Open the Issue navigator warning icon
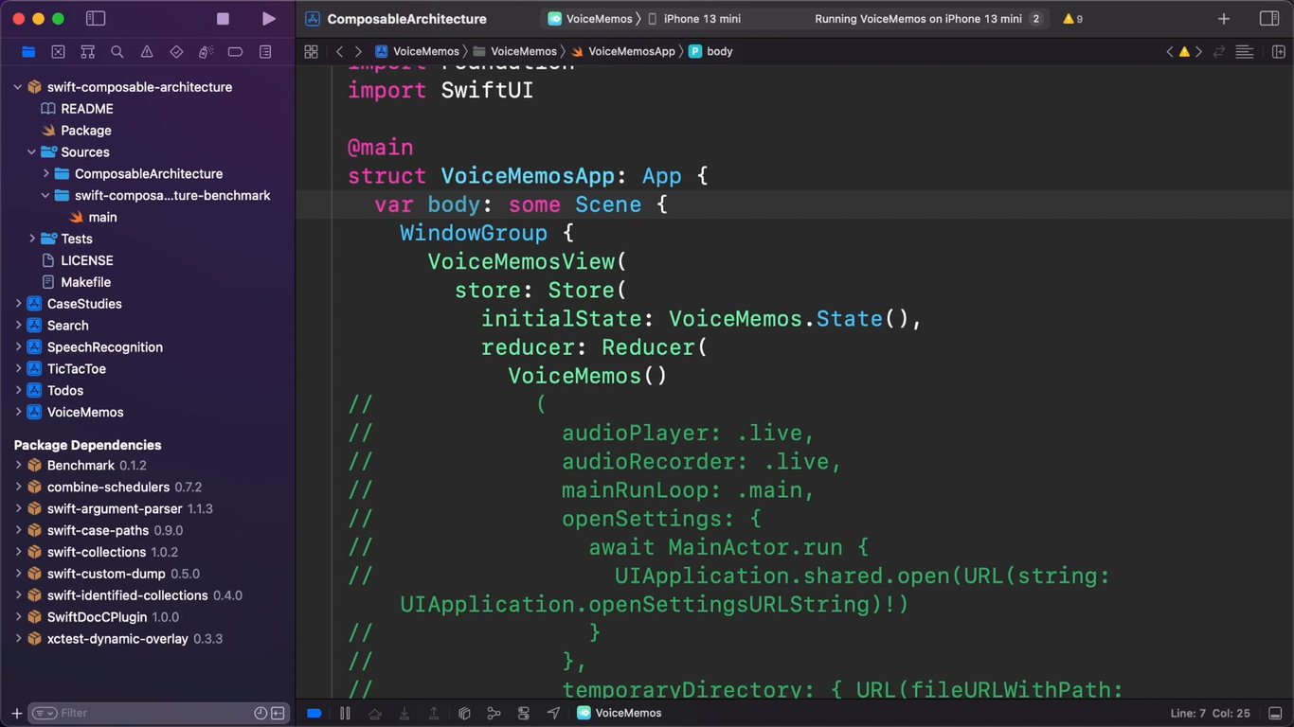Viewport: 1294px width, 727px height. pos(147,52)
